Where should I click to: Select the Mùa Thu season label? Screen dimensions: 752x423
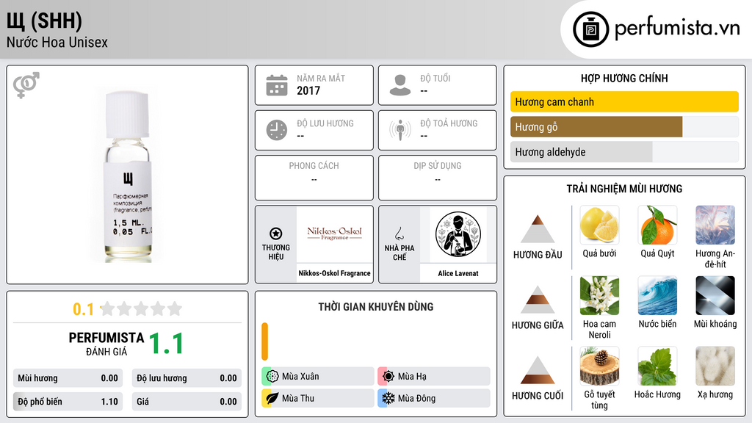click(x=298, y=398)
